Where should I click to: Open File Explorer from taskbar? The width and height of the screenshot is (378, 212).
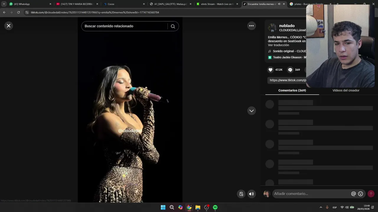tap(198, 207)
